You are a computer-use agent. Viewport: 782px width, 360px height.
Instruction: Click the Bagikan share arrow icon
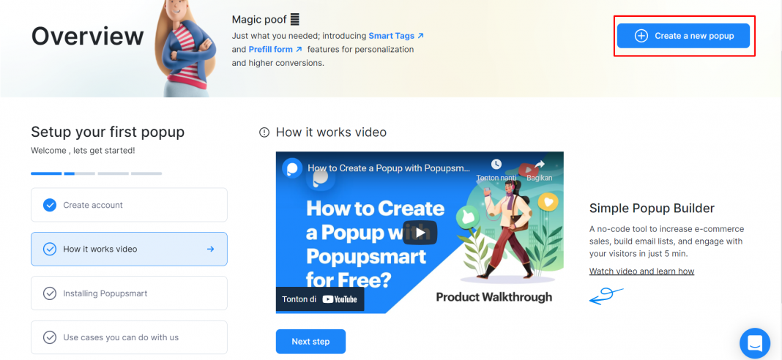coord(540,164)
